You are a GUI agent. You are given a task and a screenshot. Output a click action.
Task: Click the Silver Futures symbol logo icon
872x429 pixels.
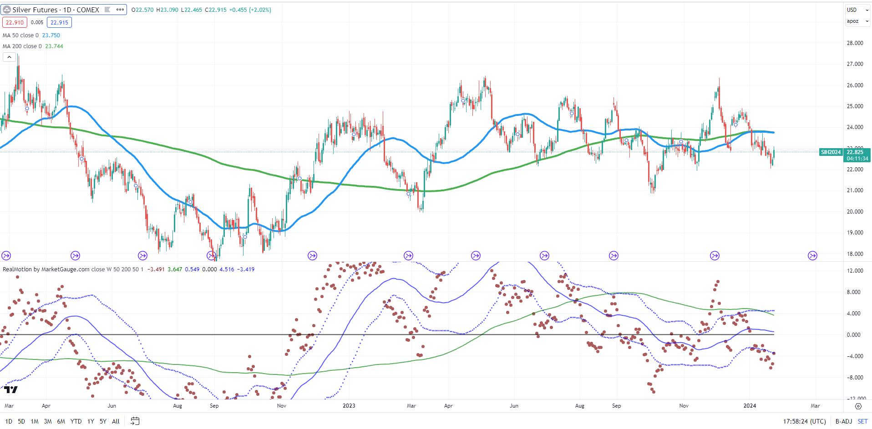pyautogui.click(x=7, y=10)
